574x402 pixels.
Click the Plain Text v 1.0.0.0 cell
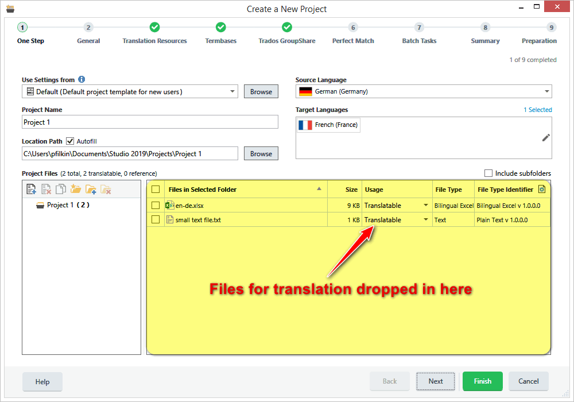[x=512, y=220]
